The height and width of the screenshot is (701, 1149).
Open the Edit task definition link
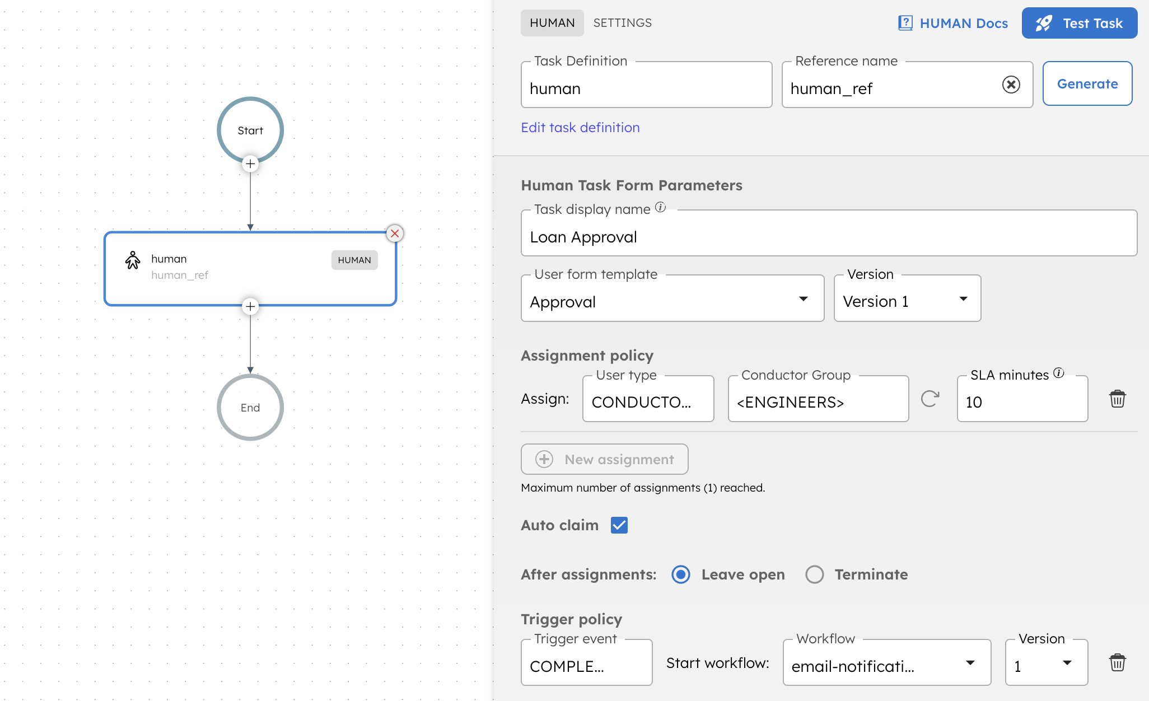580,127
